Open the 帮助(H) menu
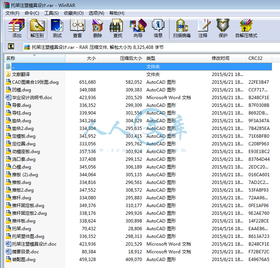The image size is (280, 268). click(x=117, y=13)
